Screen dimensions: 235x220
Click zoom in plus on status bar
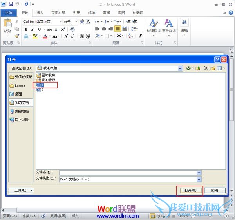[226, 216]
